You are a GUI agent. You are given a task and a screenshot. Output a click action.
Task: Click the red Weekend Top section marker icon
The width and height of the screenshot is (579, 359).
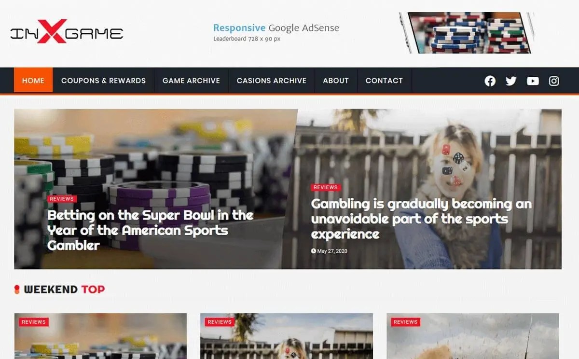coord(17,290)
